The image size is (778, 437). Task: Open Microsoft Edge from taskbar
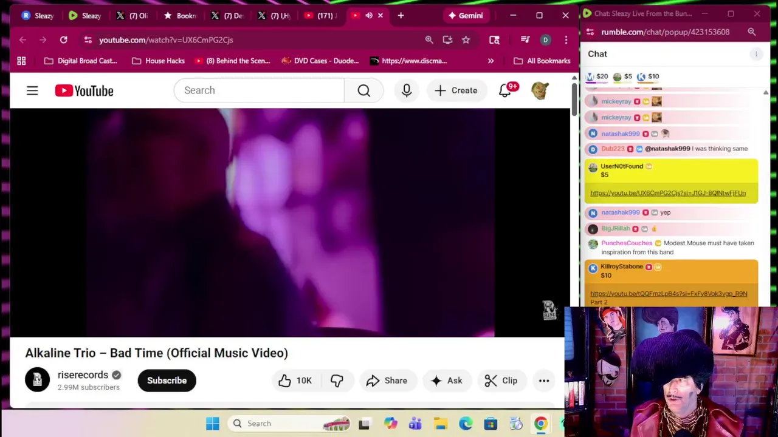466,423
